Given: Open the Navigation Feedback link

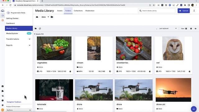Looking at the screenshot, I should click(x=14, y=102).
